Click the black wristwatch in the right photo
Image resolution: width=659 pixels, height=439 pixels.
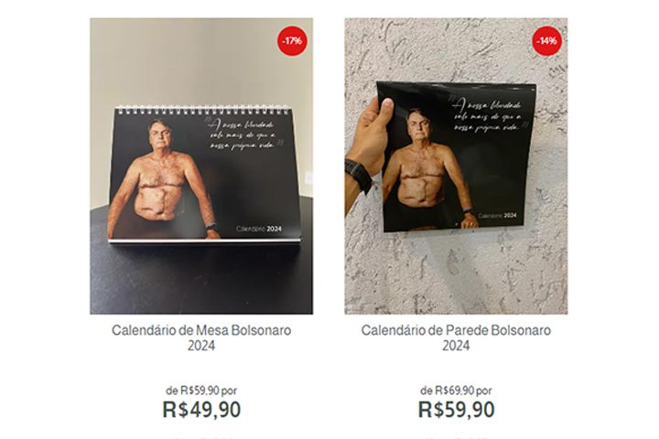pos(359,175)
